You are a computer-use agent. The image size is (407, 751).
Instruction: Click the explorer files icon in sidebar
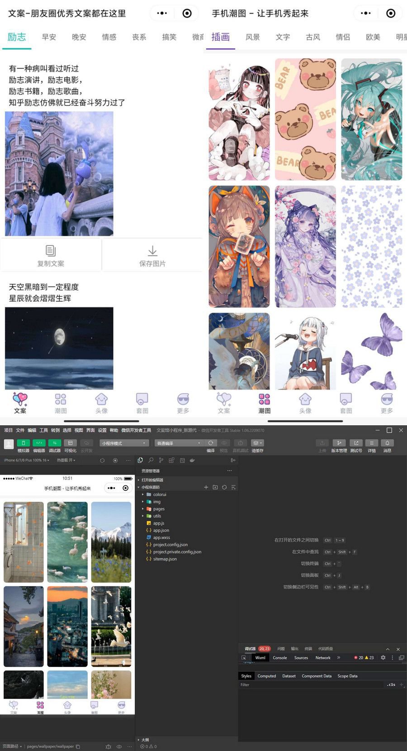pyautogui.click(x=140, y=460)
